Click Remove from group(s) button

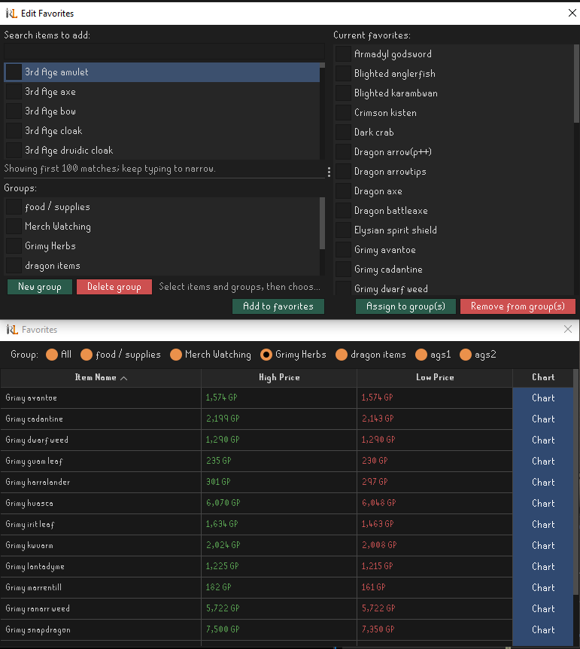518,306
